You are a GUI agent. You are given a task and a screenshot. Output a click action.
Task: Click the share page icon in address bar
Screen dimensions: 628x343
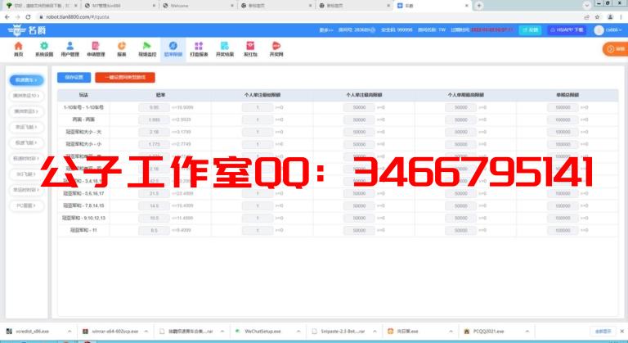(587, 17)
